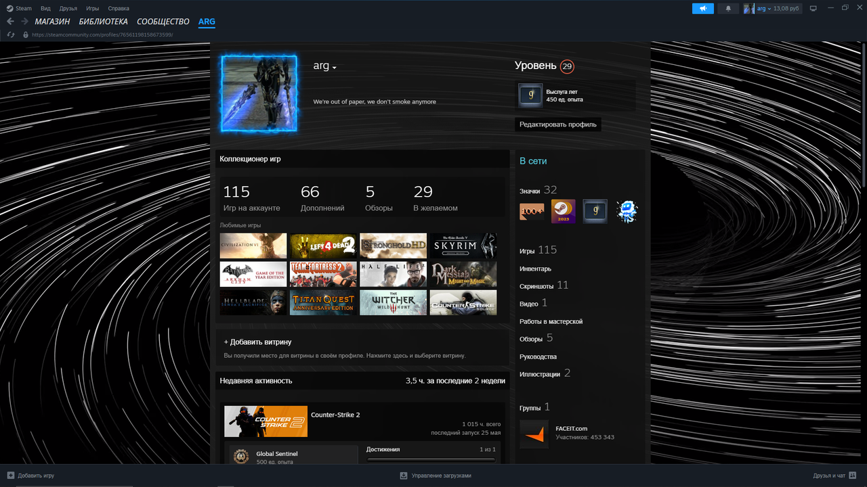
Task: Open Руководства link
Action: click(538, 356)
